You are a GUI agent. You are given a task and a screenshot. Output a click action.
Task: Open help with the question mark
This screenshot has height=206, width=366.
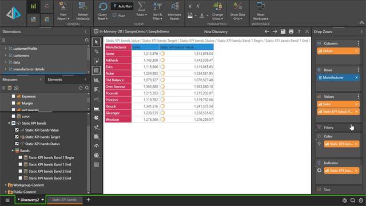[x=299, y=31]
